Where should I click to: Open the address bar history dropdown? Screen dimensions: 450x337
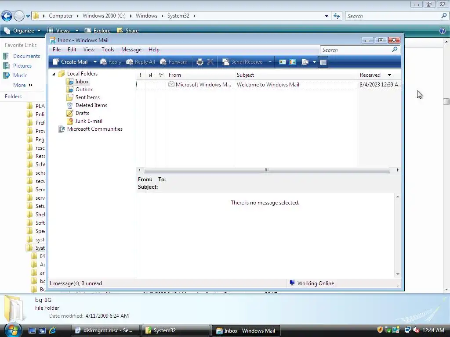coord(327,16)
